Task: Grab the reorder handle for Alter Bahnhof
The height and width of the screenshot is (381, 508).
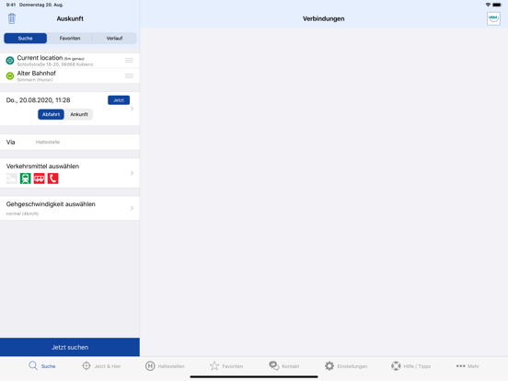Action: click(129, 75)
